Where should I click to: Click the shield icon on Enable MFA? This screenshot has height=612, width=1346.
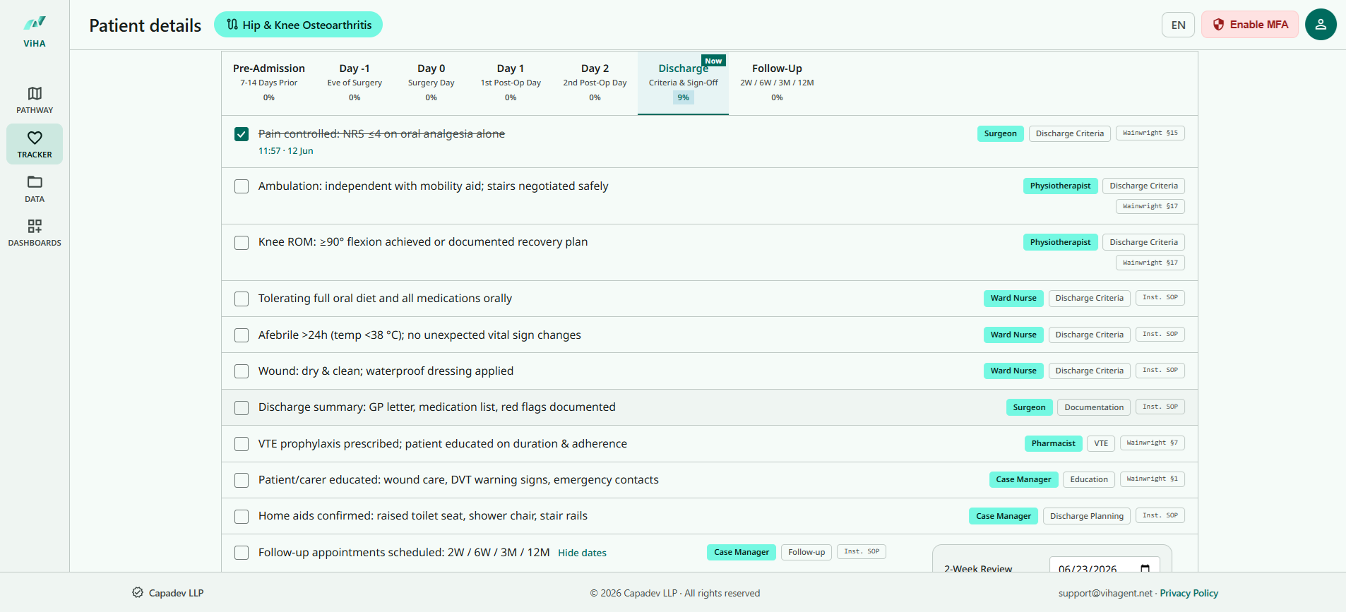click(1218, 25)
